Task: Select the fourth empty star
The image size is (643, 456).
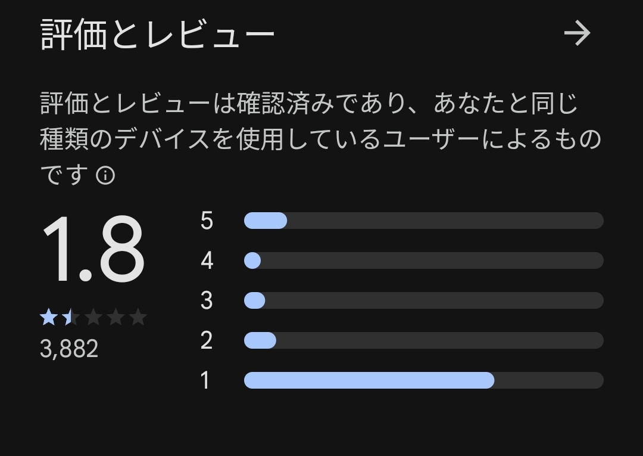Action: [x=116, y=317]
